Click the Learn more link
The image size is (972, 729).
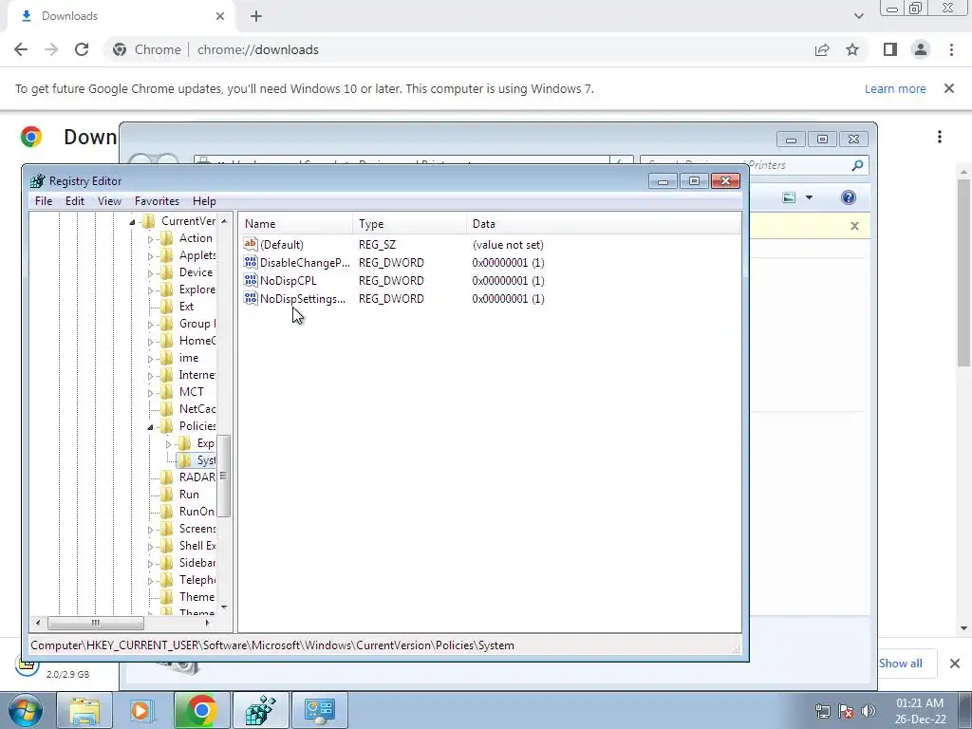pos(895,88)
